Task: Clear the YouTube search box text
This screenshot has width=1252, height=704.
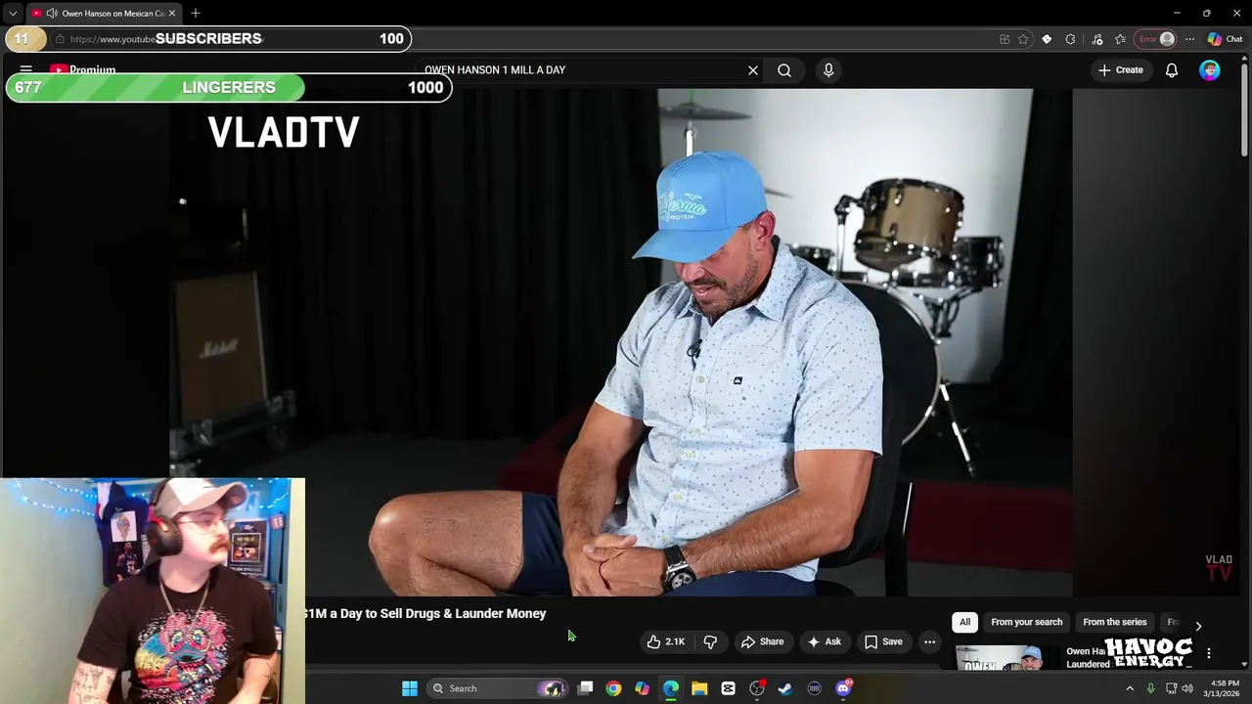Action: tap(753, 70)
